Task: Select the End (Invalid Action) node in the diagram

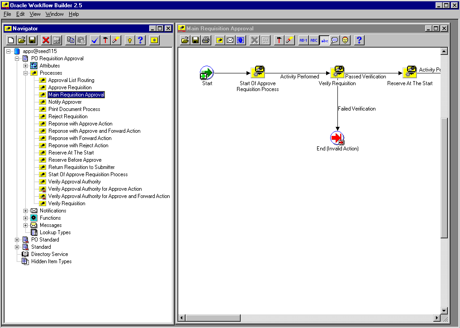Action: point(337,138)
